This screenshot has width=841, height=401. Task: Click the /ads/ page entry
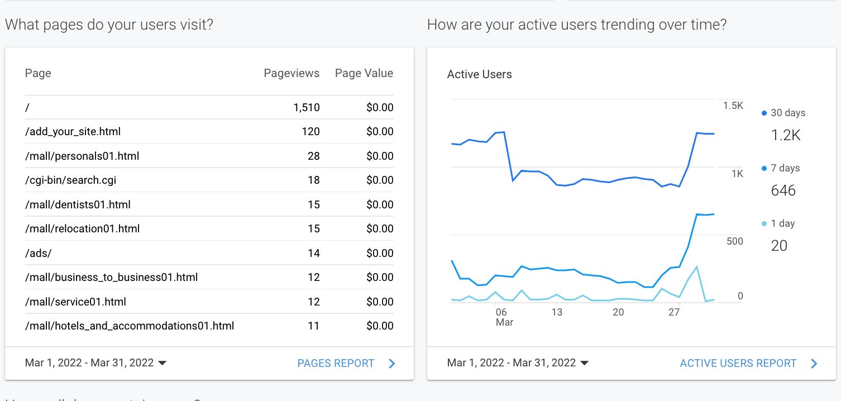click(x=39, y=254)
